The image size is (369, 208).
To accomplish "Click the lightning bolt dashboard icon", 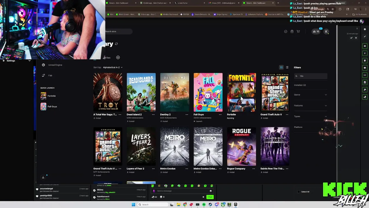I will click(365, 53).
